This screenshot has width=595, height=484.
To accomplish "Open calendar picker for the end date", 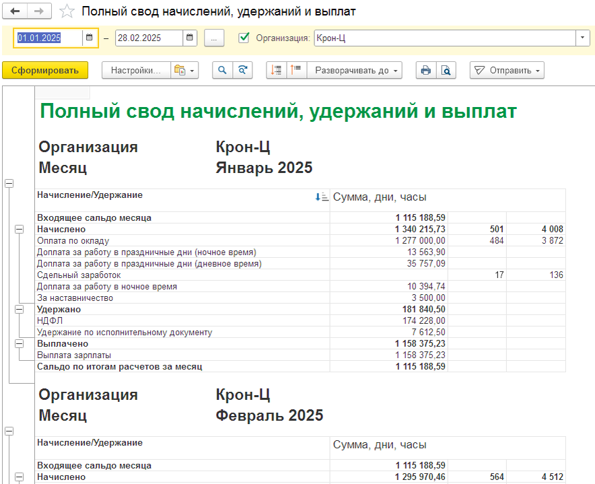I will [x=189, y=38].
